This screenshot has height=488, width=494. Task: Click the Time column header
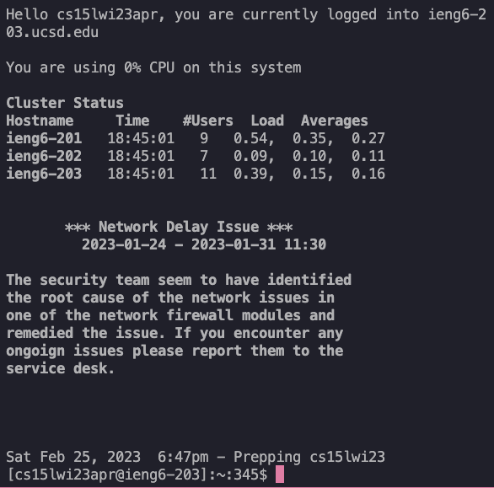[132, 121]
